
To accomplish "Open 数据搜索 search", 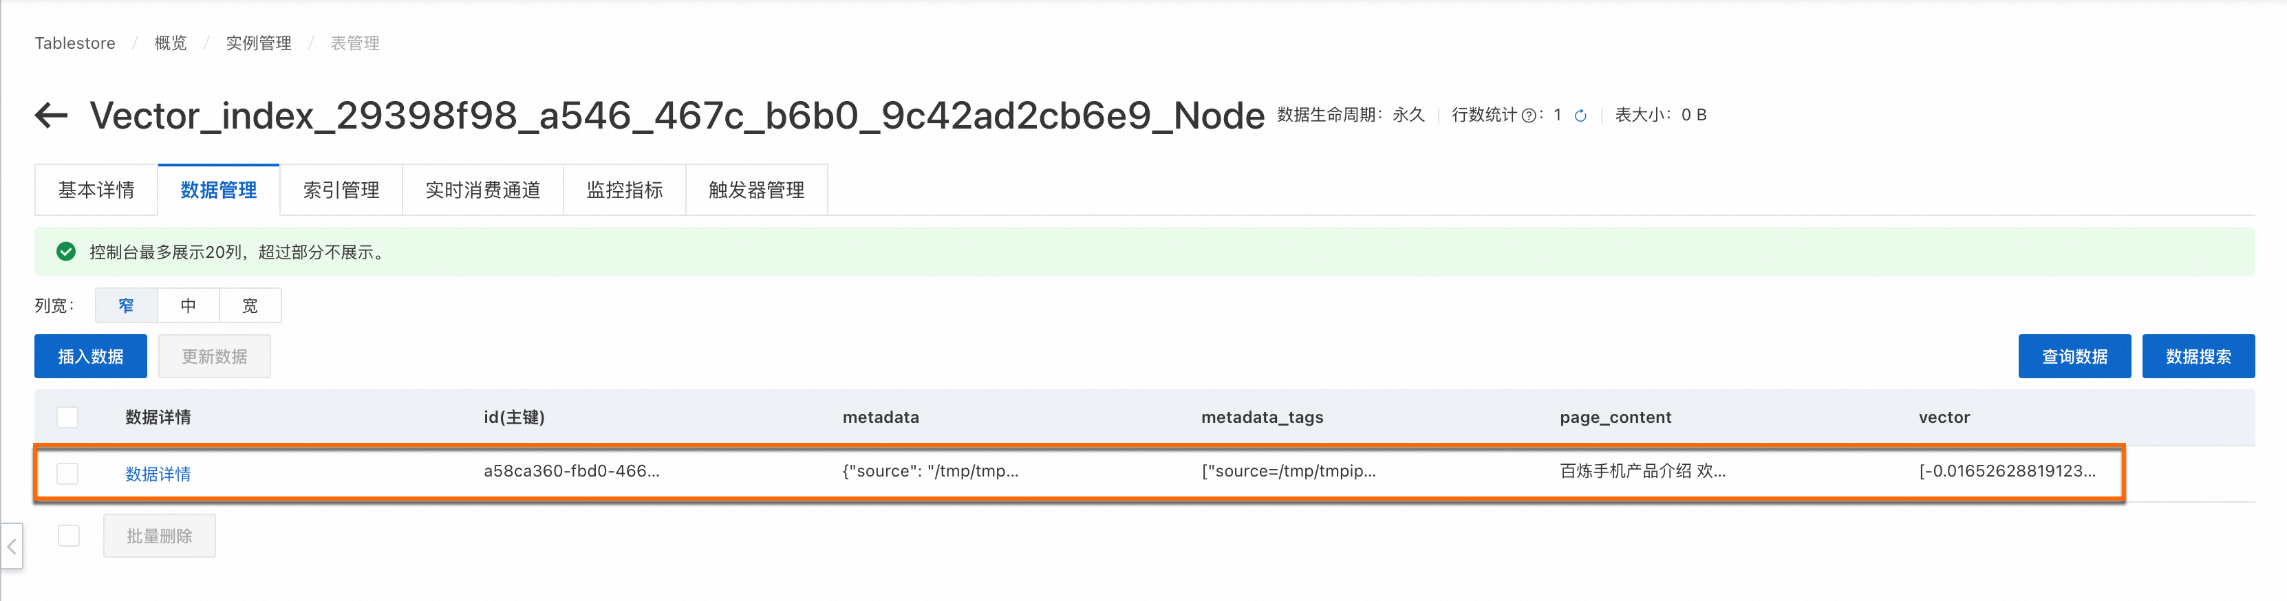I will tap(2198, 356).
